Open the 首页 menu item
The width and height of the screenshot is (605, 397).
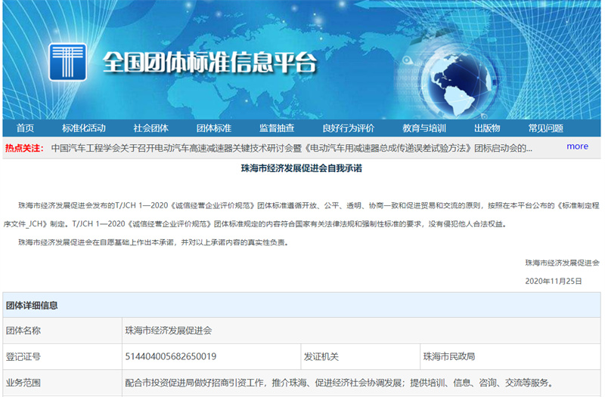click(26, 128)
